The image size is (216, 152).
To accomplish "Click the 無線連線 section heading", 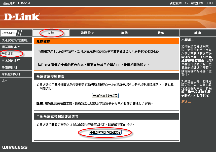I will pos(43,42).
